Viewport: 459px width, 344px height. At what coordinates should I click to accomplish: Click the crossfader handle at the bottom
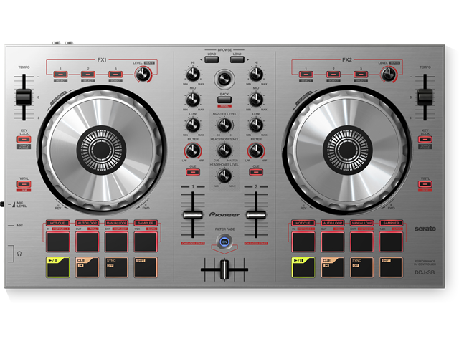tap(224, 269)
